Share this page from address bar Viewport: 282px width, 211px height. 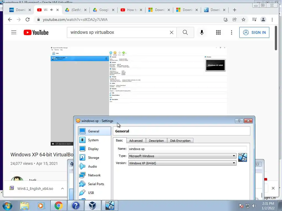click(x=235, y=20)
